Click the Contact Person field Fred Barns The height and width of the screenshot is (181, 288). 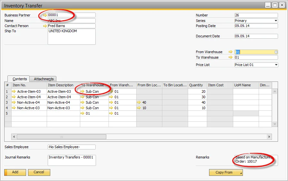coord(72,26)
